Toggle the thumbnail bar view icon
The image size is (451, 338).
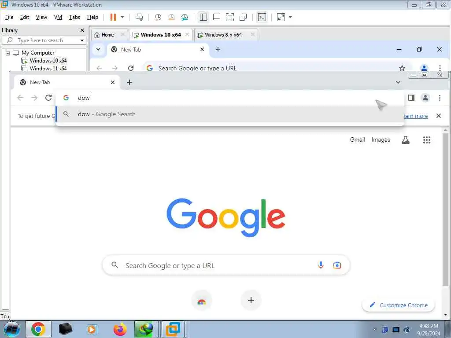pyautogui.click(x=217, y=17)
